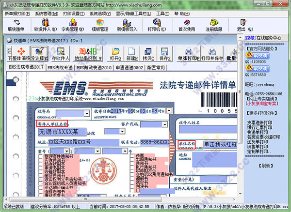
Task: Open the 系统管理(M) menu
Action: coord(47,14)
